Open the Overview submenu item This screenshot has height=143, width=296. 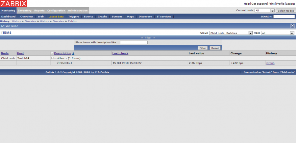click(x=26, y=17)
